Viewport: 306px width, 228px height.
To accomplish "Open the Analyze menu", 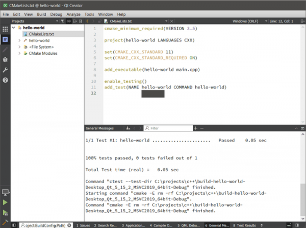I will (74, 14).
